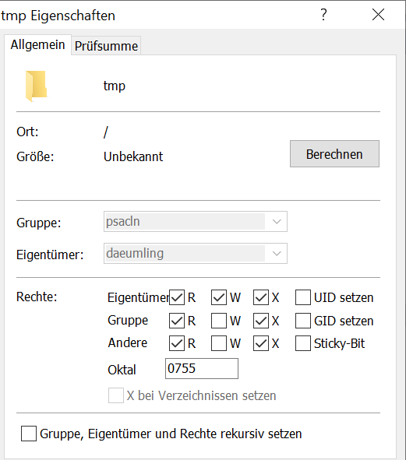Click the Oktal field containing 0755
Screen dimensions: 406x460
[202, 368]
